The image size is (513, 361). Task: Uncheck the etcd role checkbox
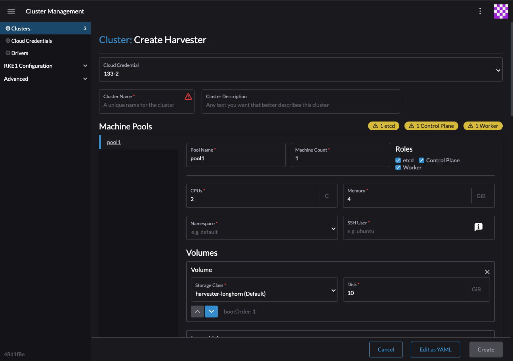click(398, 160)
